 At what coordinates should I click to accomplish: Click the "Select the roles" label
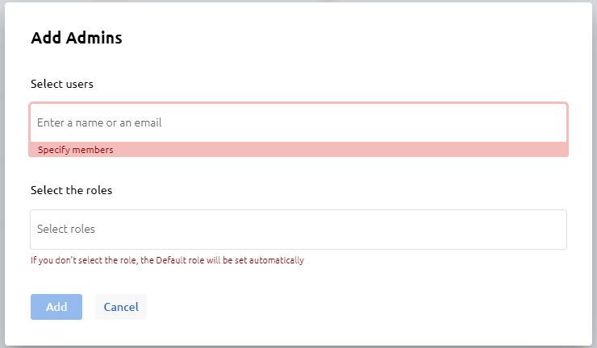pyautogui.click(x=71, y=191)
